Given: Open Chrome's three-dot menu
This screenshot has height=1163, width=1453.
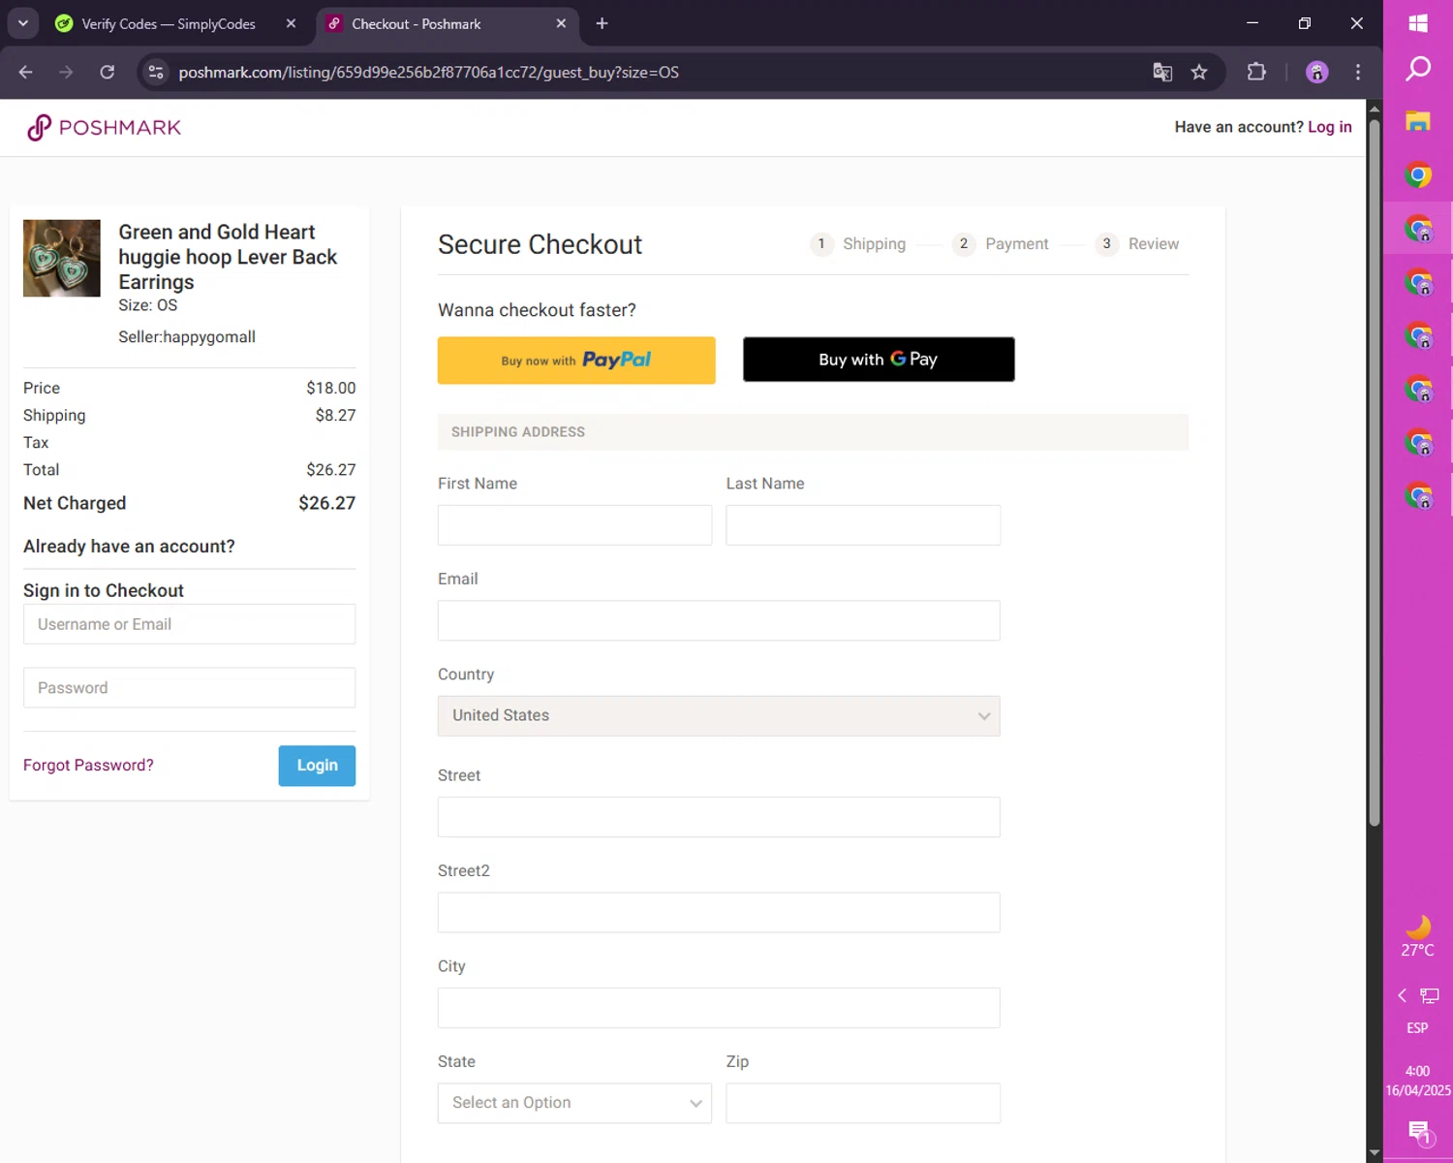Looking at the screenshot, I should click(x=1358, y=73).
